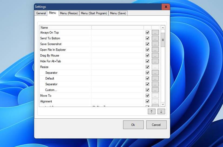Open ellipsis button for Always On Top
223x147 pixels.
155,32
